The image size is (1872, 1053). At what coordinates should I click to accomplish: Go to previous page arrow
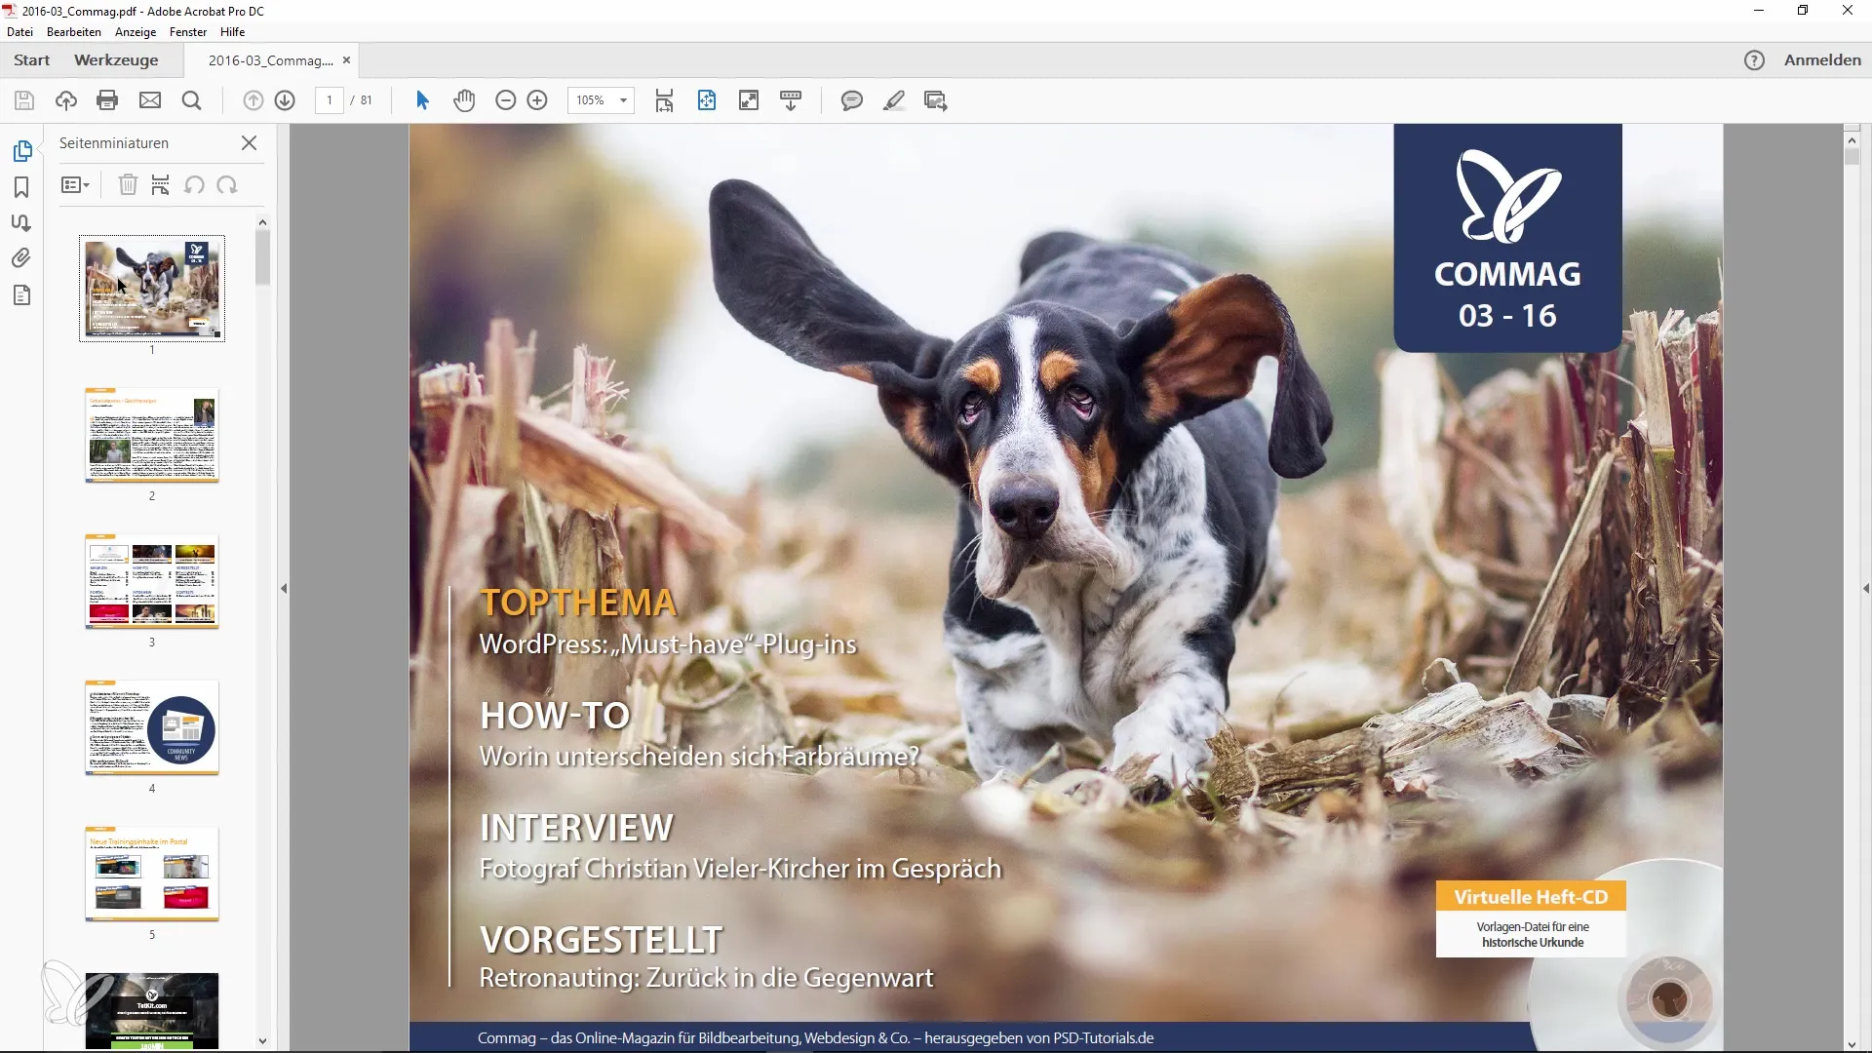(253, 100)
